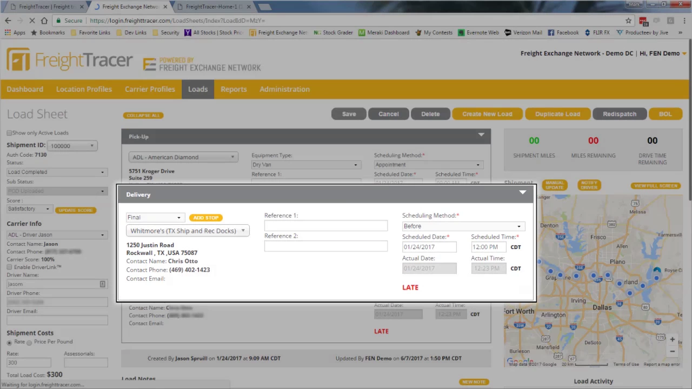The height and width of the screenshot is (389, 692).
Task: Open the Dry Van equipment type dropdown
Action: 306,164
